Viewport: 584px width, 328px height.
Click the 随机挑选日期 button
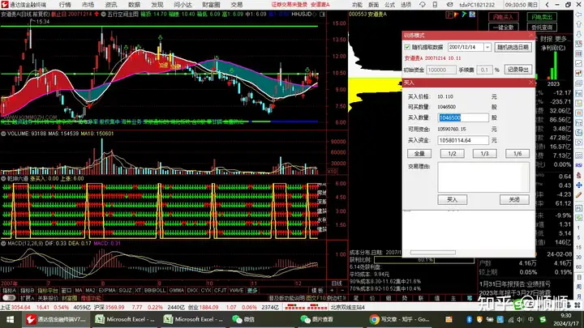point(513,47)
